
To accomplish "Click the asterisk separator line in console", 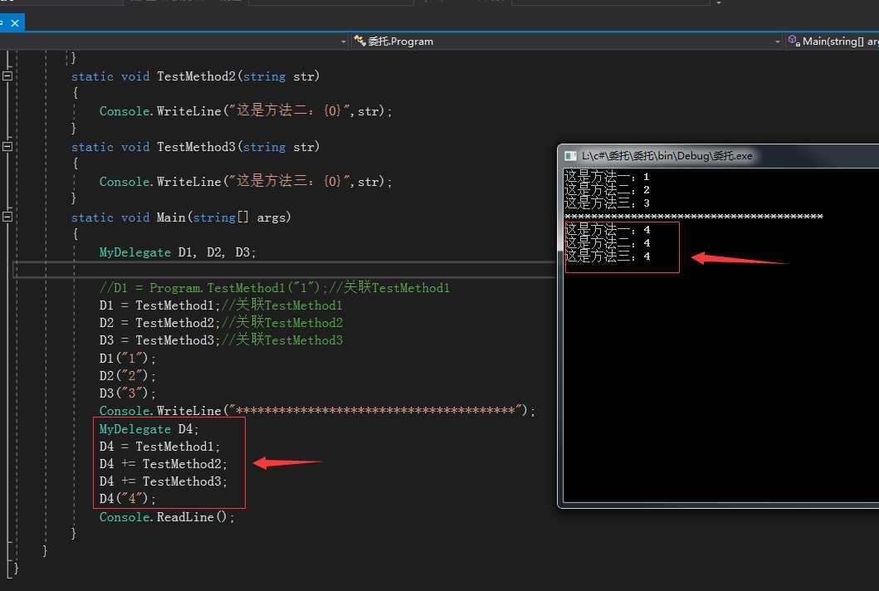I will pos(693,217).
